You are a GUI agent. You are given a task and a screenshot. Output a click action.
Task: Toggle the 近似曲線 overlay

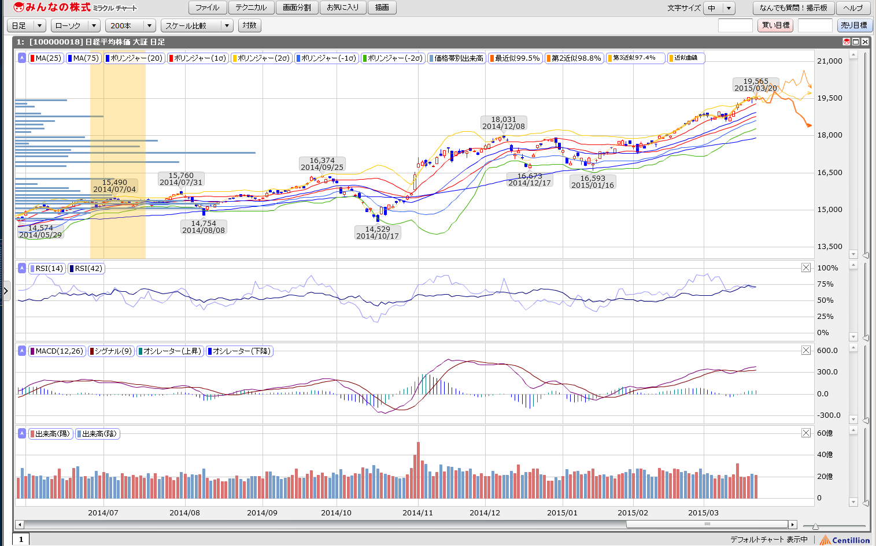686,58
